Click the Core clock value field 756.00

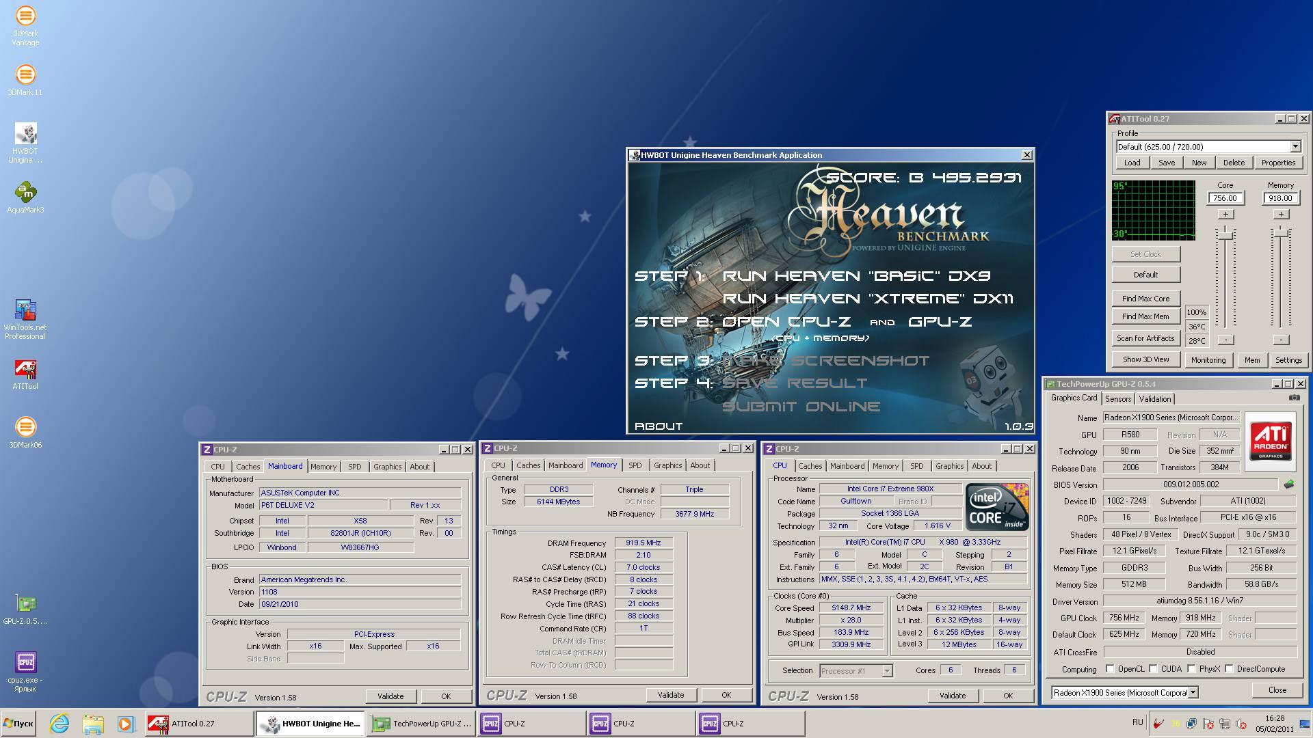click(1225, 198)
